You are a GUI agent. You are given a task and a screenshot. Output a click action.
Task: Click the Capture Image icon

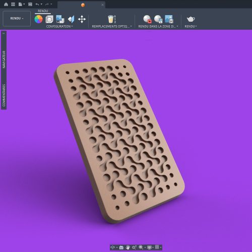click(169, 19)
